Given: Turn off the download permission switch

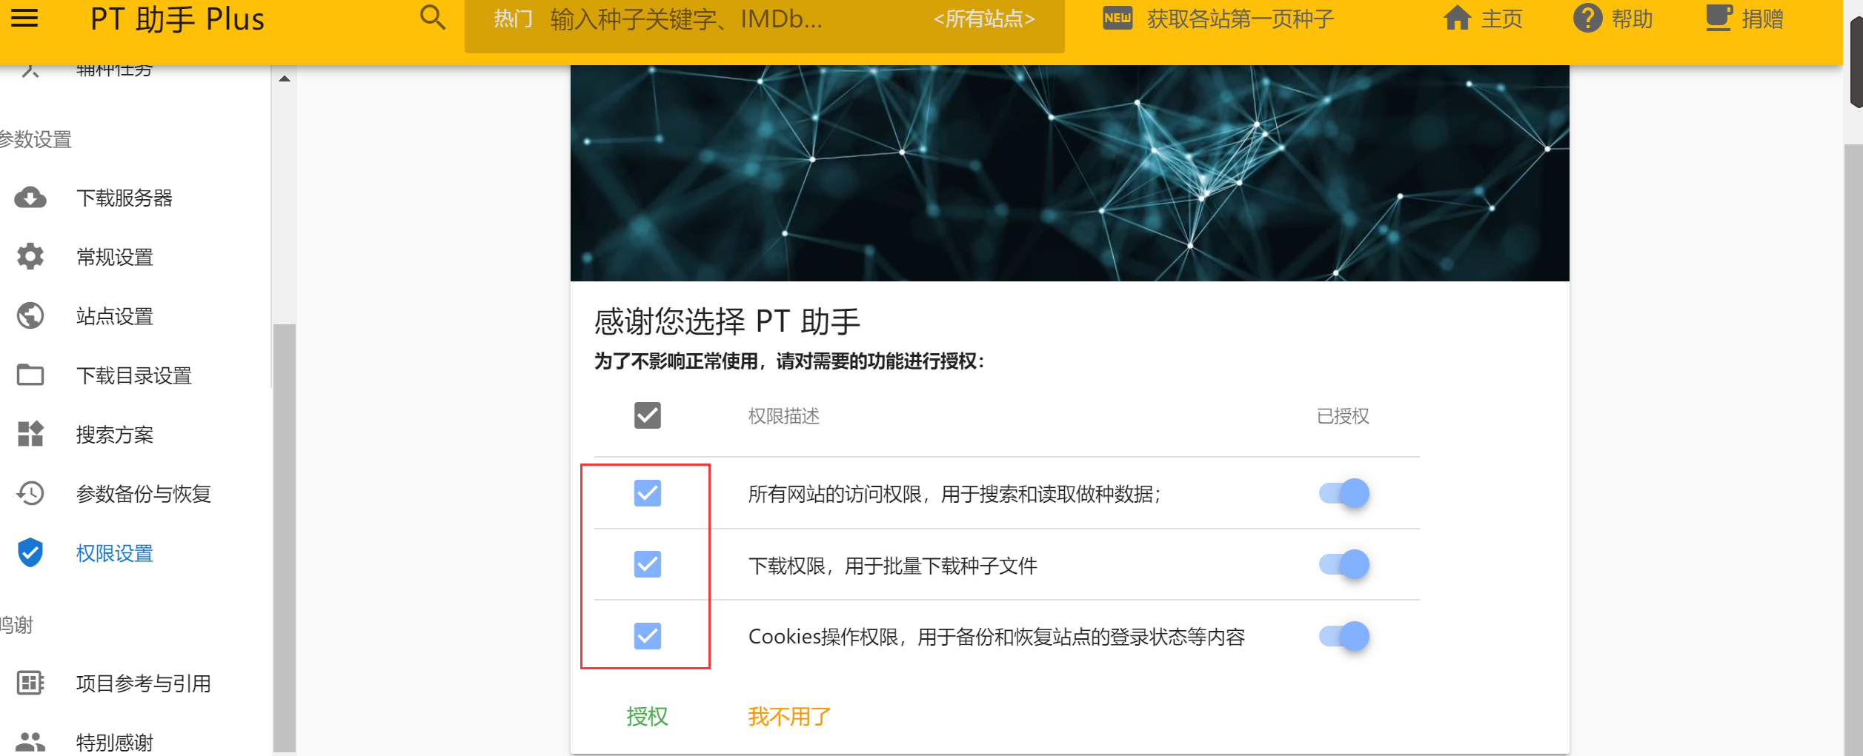Looking at the screenshot, I should point(1344,565).
